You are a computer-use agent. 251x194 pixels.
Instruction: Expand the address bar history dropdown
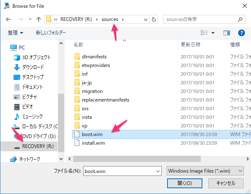(146, 20)
